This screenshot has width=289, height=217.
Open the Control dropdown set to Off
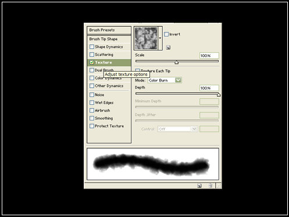178,129
